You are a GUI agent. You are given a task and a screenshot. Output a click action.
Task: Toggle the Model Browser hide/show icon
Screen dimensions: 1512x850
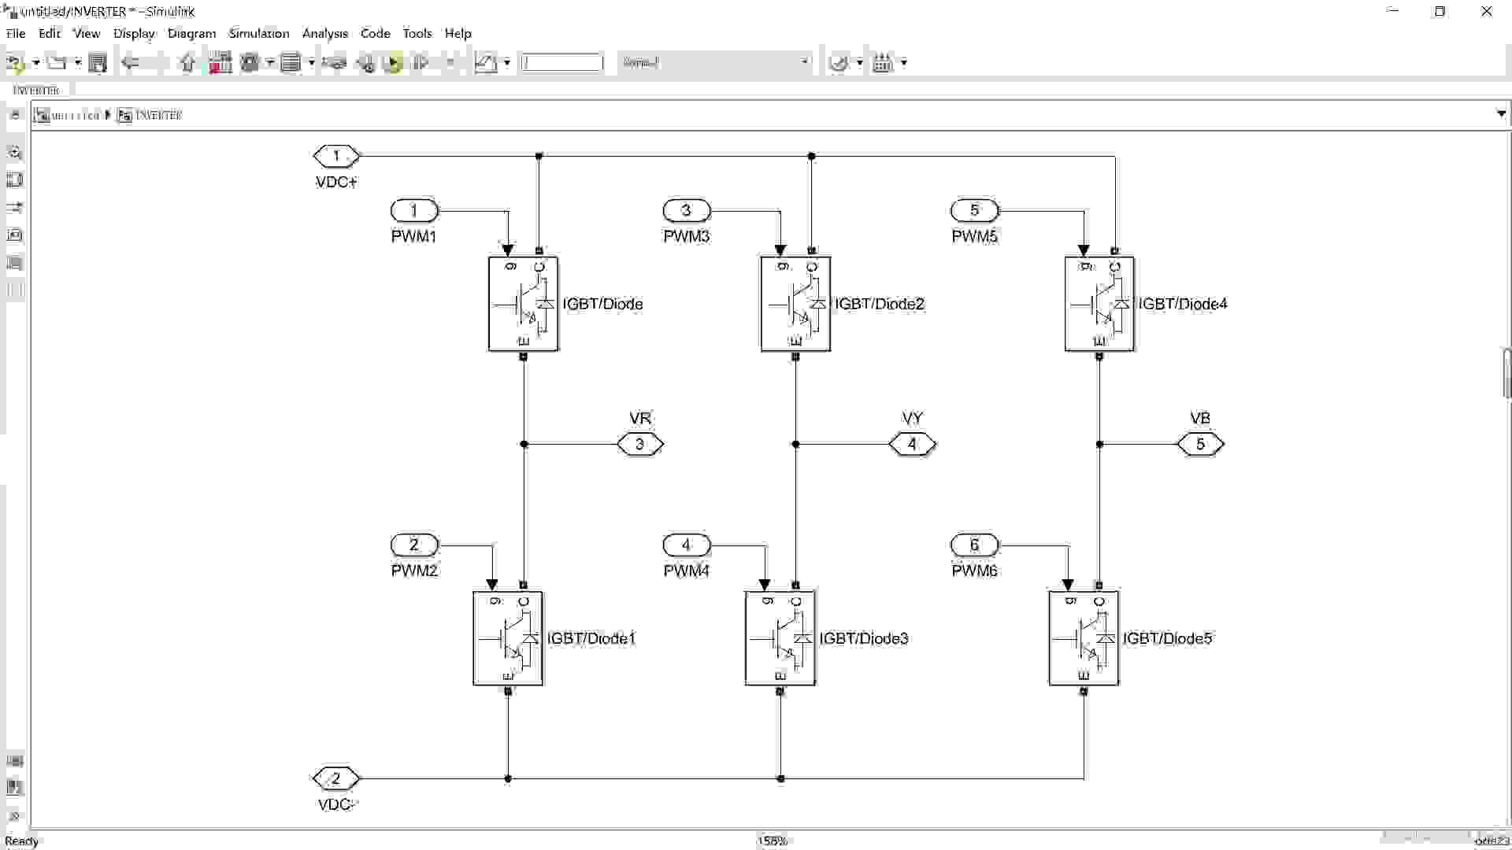(14, 116)
